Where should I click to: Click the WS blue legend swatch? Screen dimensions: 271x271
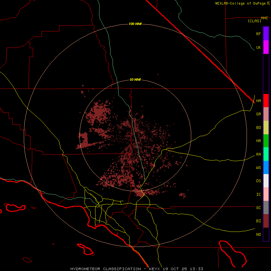266,167
